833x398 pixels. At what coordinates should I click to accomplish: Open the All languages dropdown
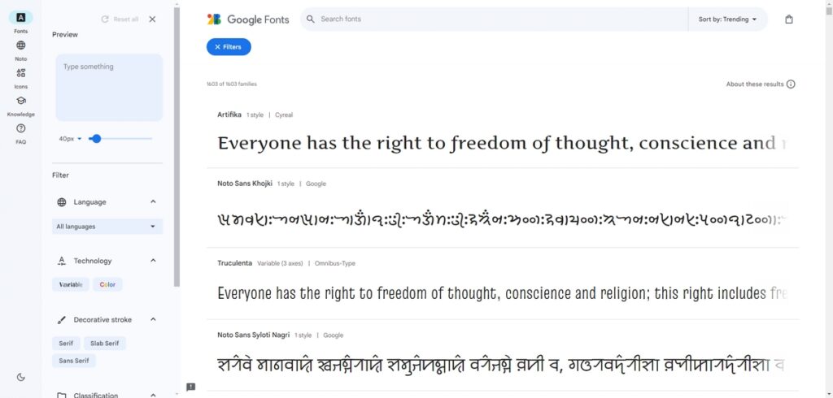107,227
